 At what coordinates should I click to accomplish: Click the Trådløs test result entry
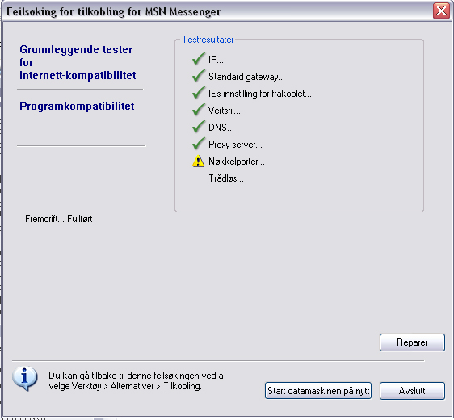pyautogui.click(x=226, y=178)
